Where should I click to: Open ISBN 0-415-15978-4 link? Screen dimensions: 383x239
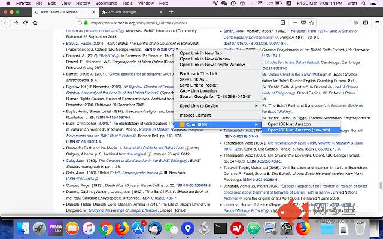113,117
